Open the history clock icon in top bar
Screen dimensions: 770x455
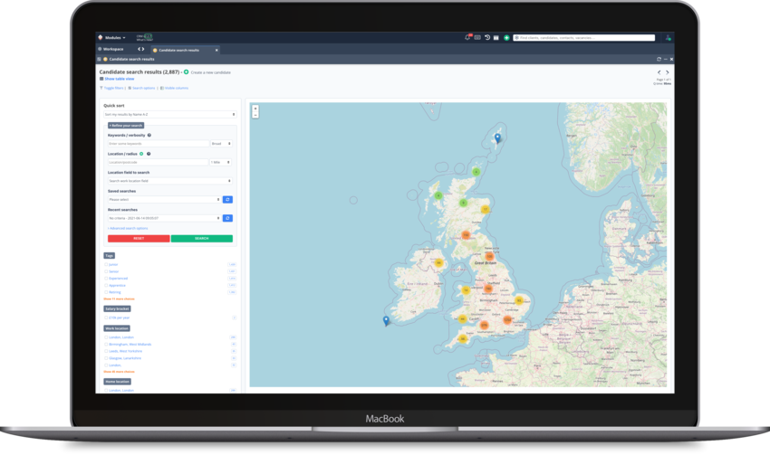(487, 37)
